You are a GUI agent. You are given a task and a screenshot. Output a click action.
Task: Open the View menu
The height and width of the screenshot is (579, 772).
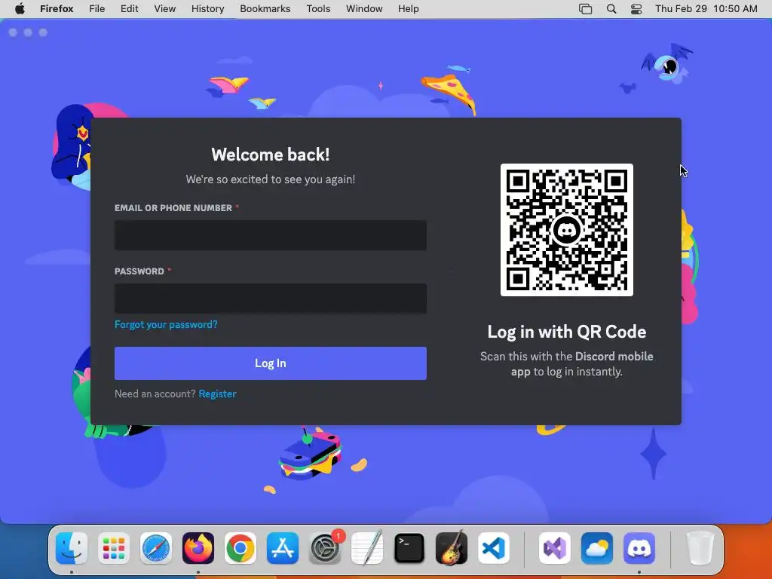click(164, 9)
